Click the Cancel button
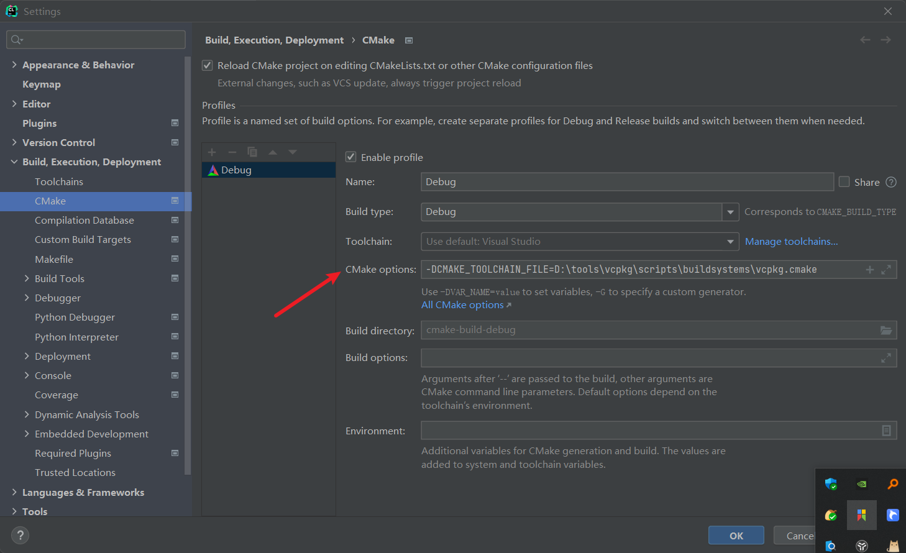 click(x=794, y=536)
